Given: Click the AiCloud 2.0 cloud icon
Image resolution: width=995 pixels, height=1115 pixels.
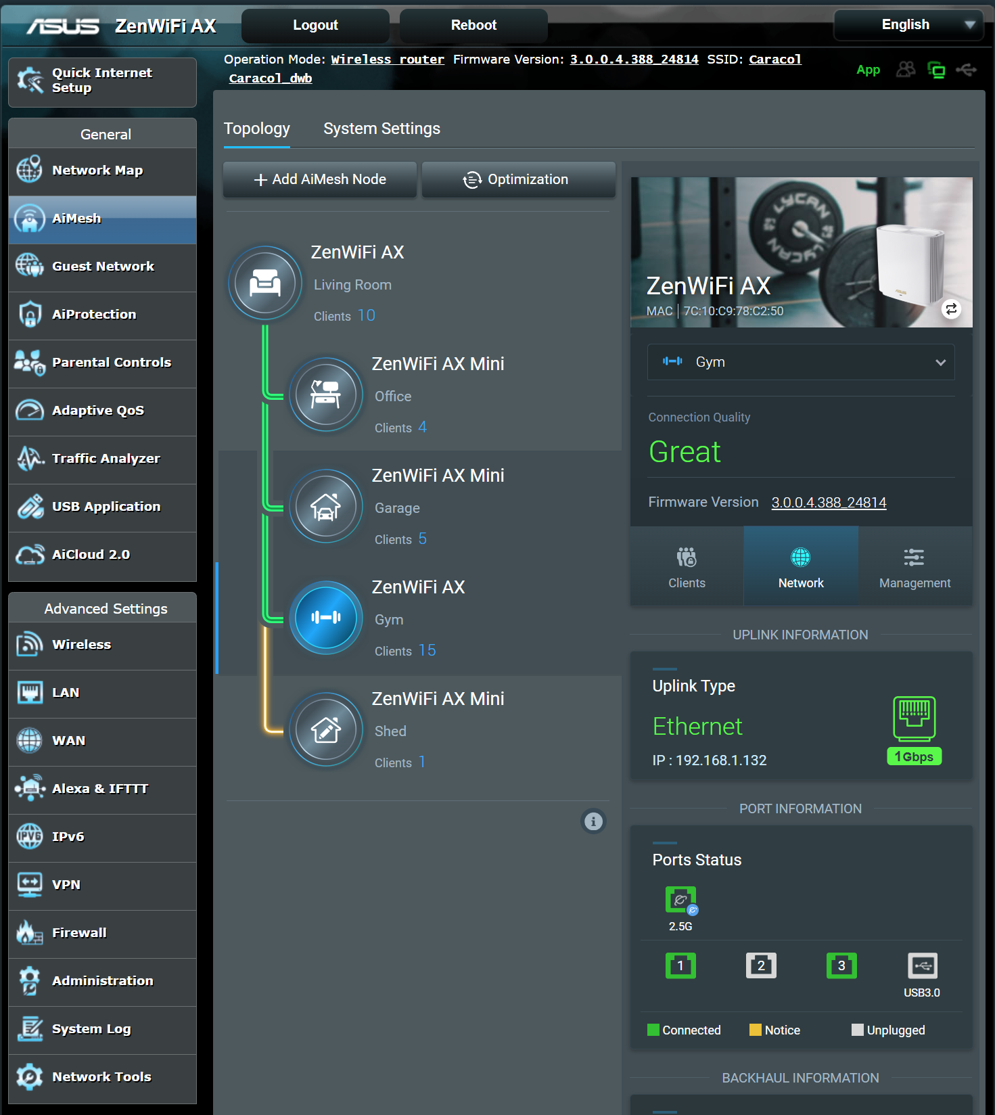Looking at the screenshot, I should [x=30, y=554].
